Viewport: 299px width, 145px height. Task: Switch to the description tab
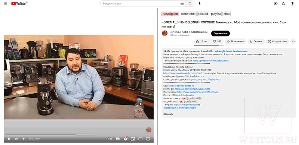[x=170, y=14]
